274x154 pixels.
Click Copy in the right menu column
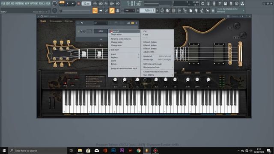pos(157,35)
